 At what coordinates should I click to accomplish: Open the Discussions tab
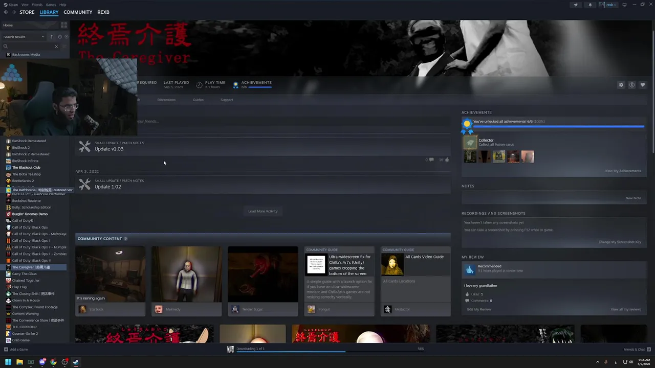click(x=166, y=100)
